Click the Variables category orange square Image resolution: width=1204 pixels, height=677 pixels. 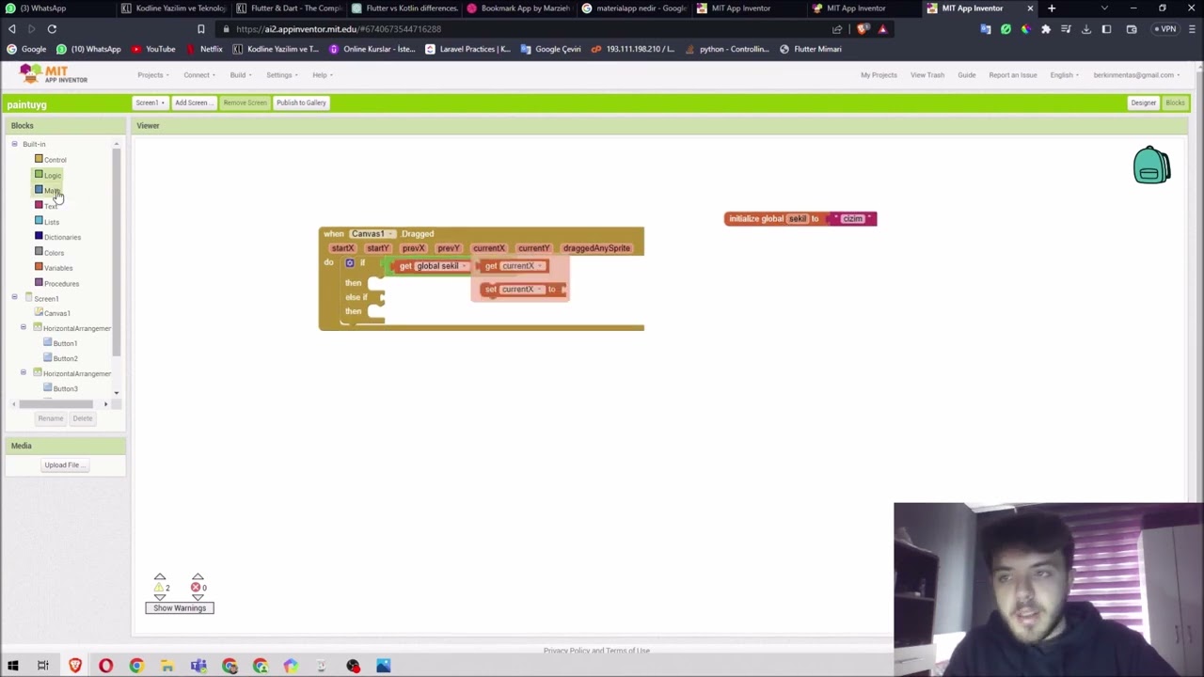click(39, 267)
